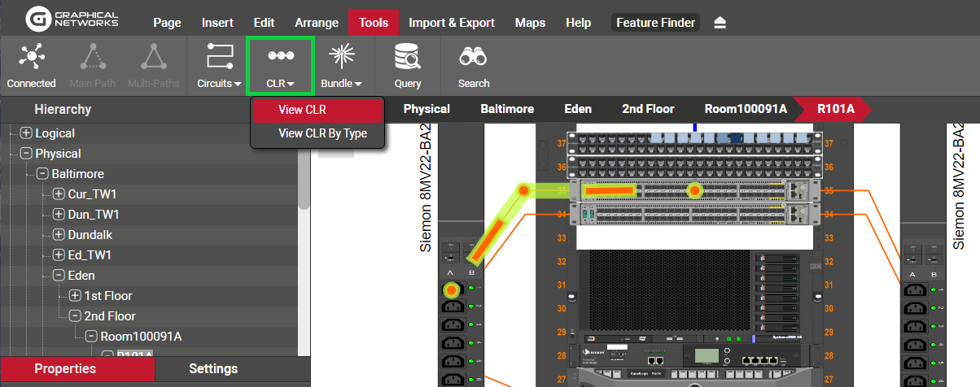Image resolution: width=980 pixels, height=387 pixels.
Task: Open the Circuits tool dropdown
Action: tap(220, 83)
